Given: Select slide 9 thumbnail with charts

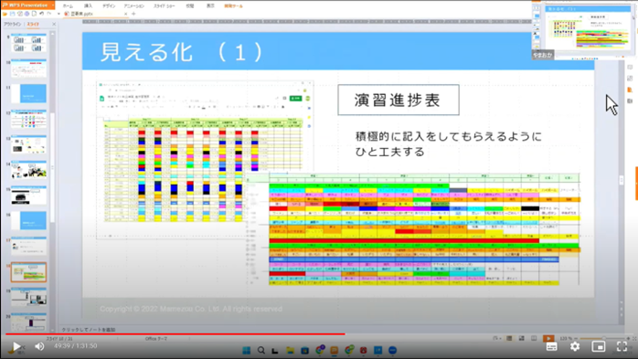Looking at the screenshot, I should [28, 43].
